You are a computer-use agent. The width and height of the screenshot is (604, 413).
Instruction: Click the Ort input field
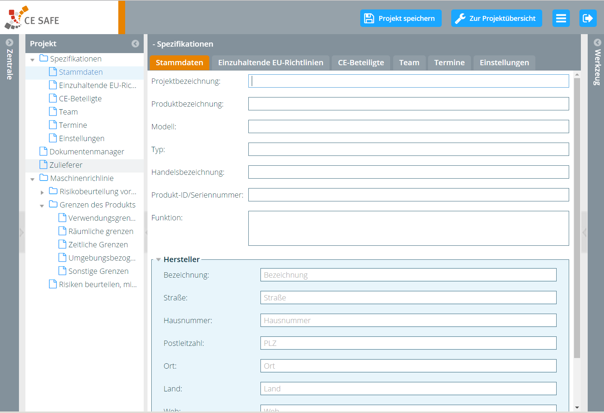pos(408,366)
